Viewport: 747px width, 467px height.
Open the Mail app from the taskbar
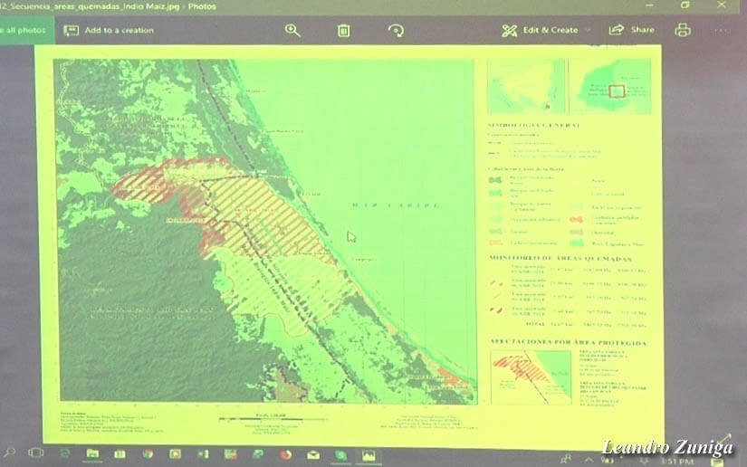click(x=313, y=454)
